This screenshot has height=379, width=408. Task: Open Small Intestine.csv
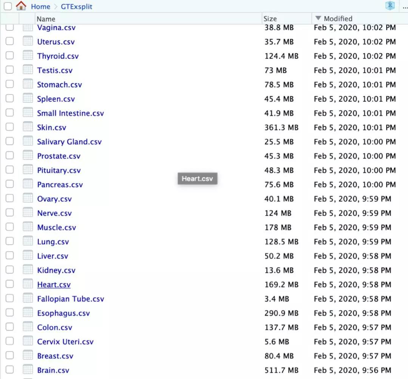71,113
